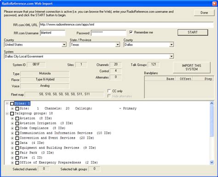Viewport: 218px width, 177px height.
Task: Open the County dropdown
Action: tap(172, 45)
